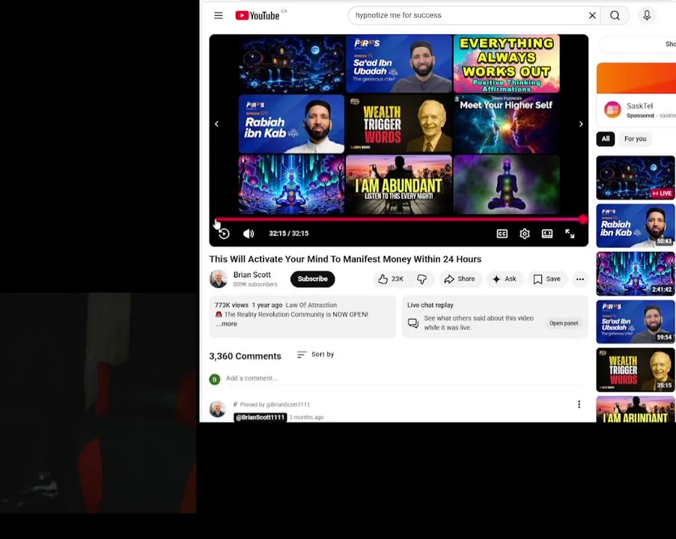This screenshot has width=676, height=539.
Task: Open endscreen night house waterfall video
Action: [291, 64]
